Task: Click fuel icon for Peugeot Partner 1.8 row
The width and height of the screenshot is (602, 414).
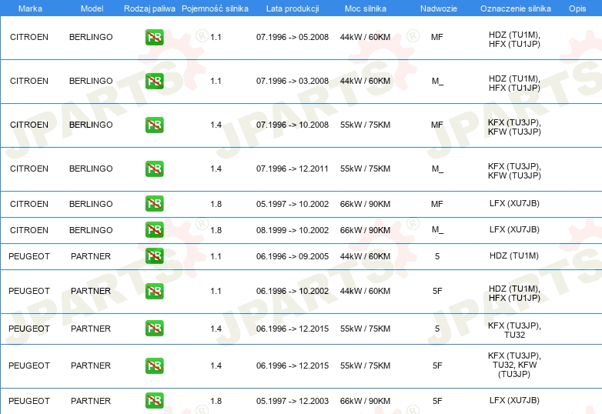Action: tap(154, 401)
